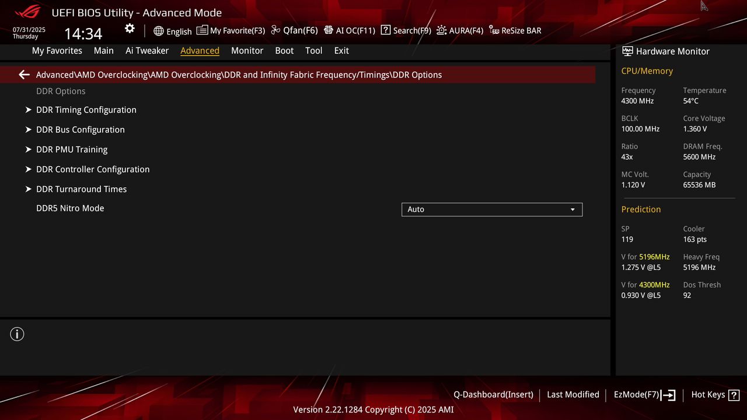Open the BIOS Search function
The image size is (747, 420).
[x=406, y=30]
